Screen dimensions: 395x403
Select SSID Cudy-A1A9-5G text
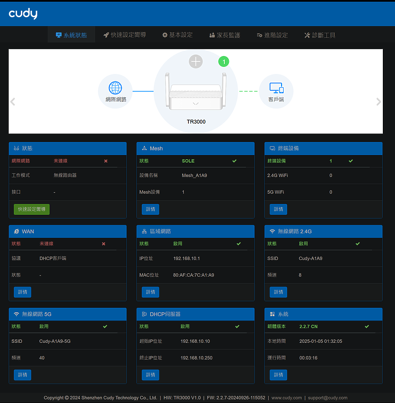pos(55,341)
